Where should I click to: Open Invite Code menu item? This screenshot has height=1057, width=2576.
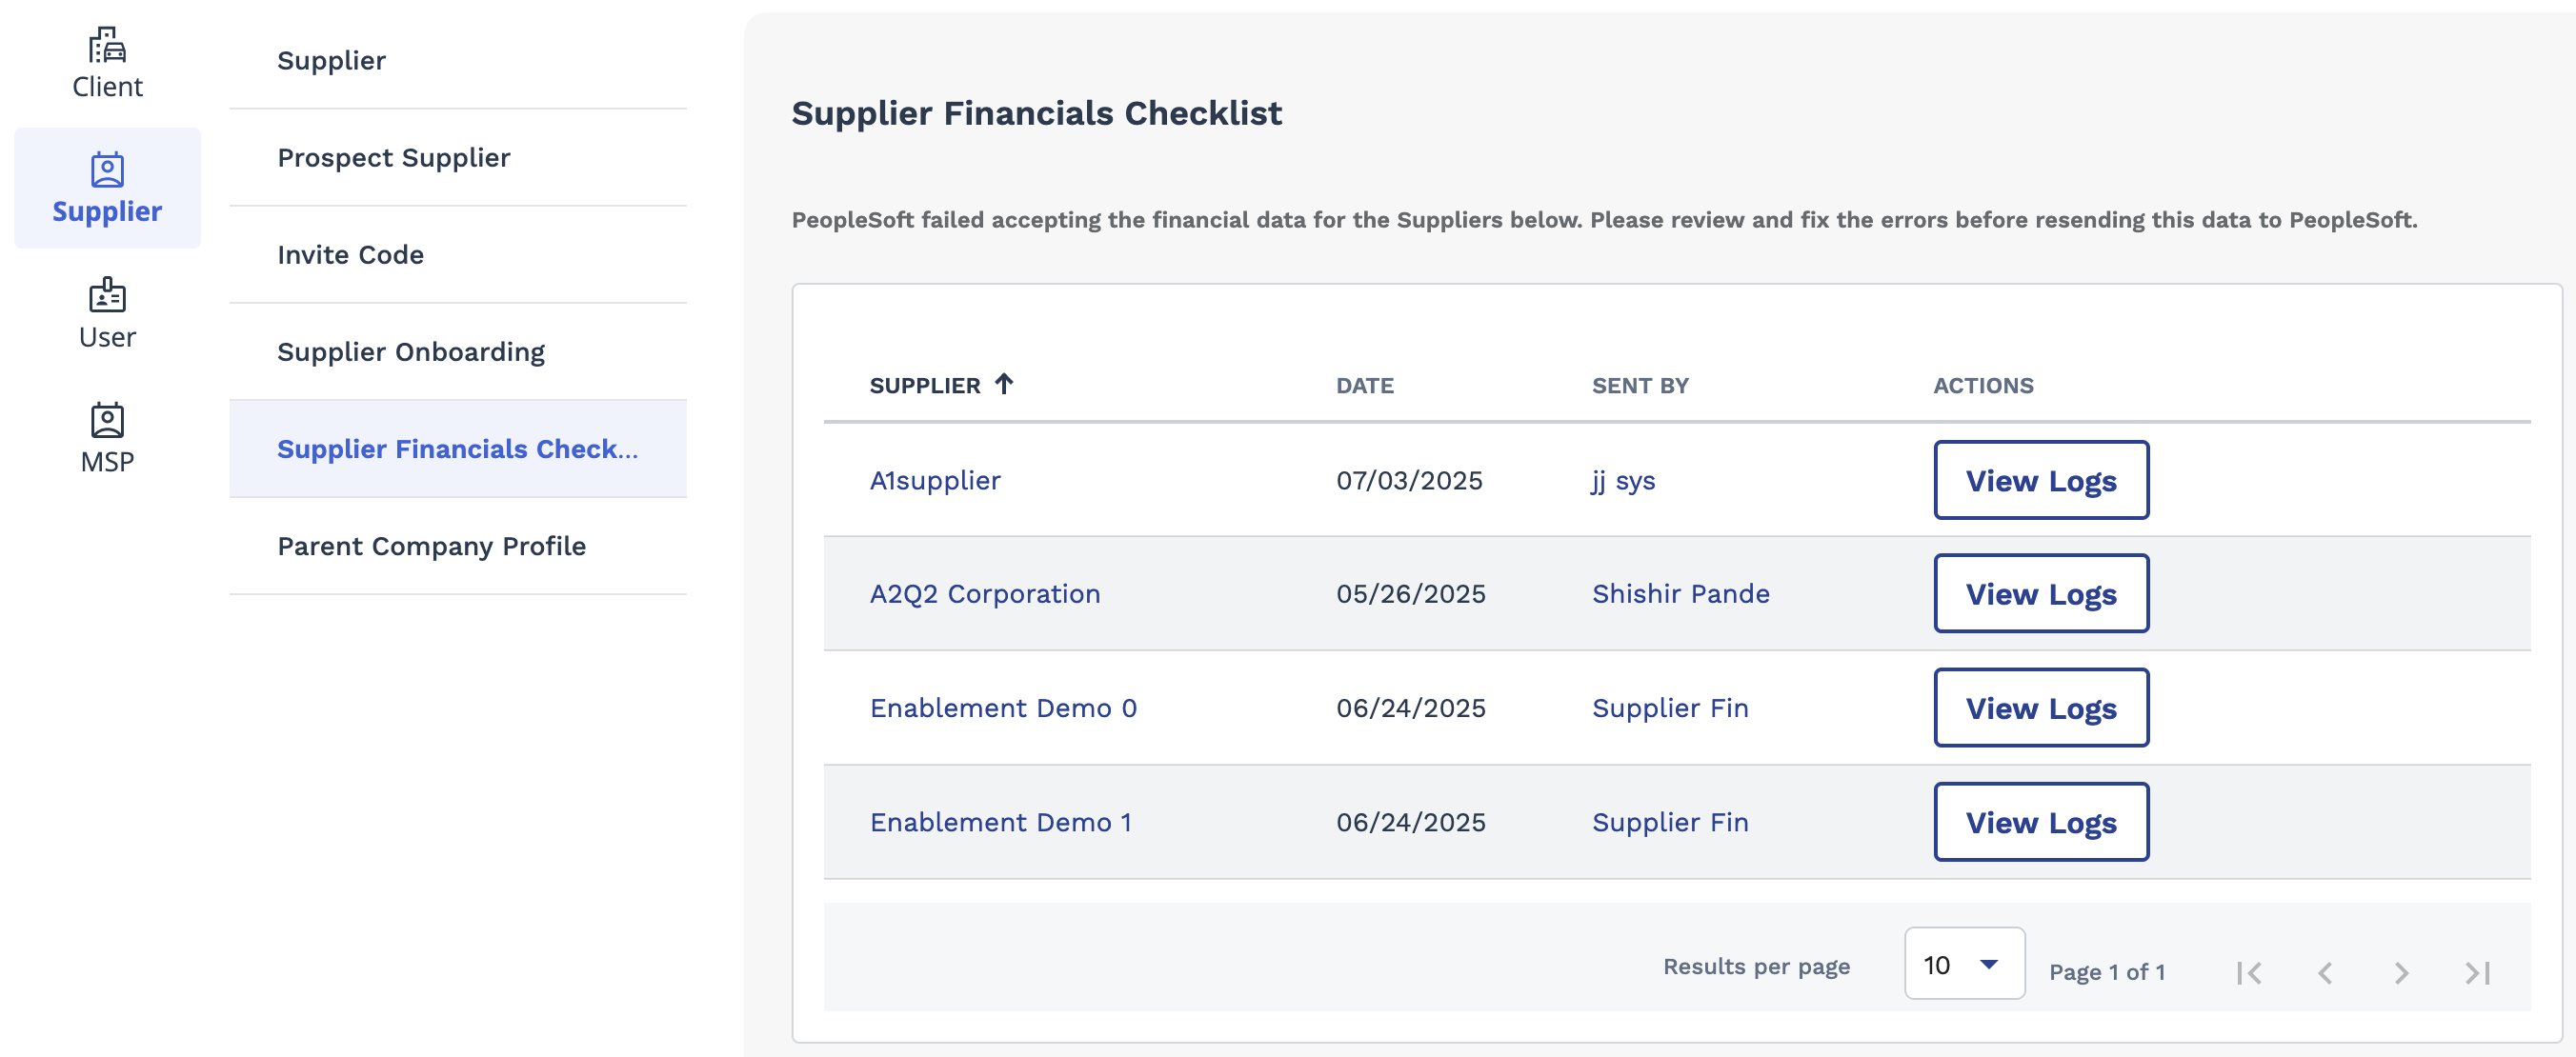click(x=458, y=255)
